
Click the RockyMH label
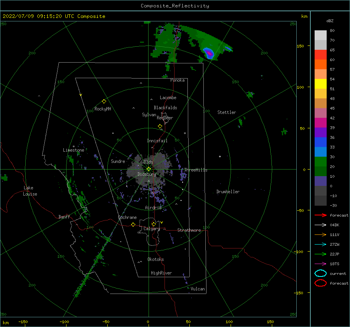[103, 109]
